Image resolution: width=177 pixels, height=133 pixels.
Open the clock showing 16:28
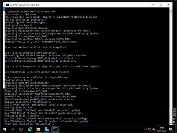coord(161,129)
